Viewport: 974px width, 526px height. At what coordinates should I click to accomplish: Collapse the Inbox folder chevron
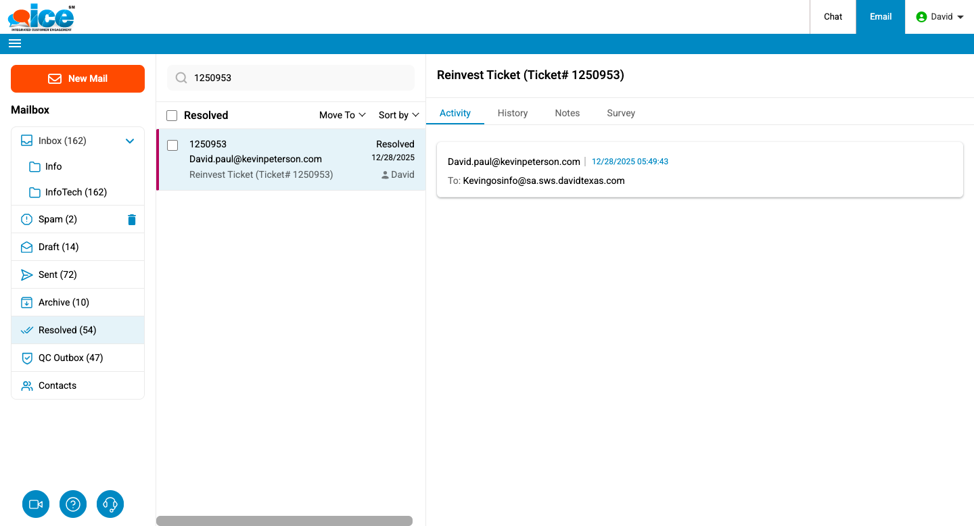[130, 141]
